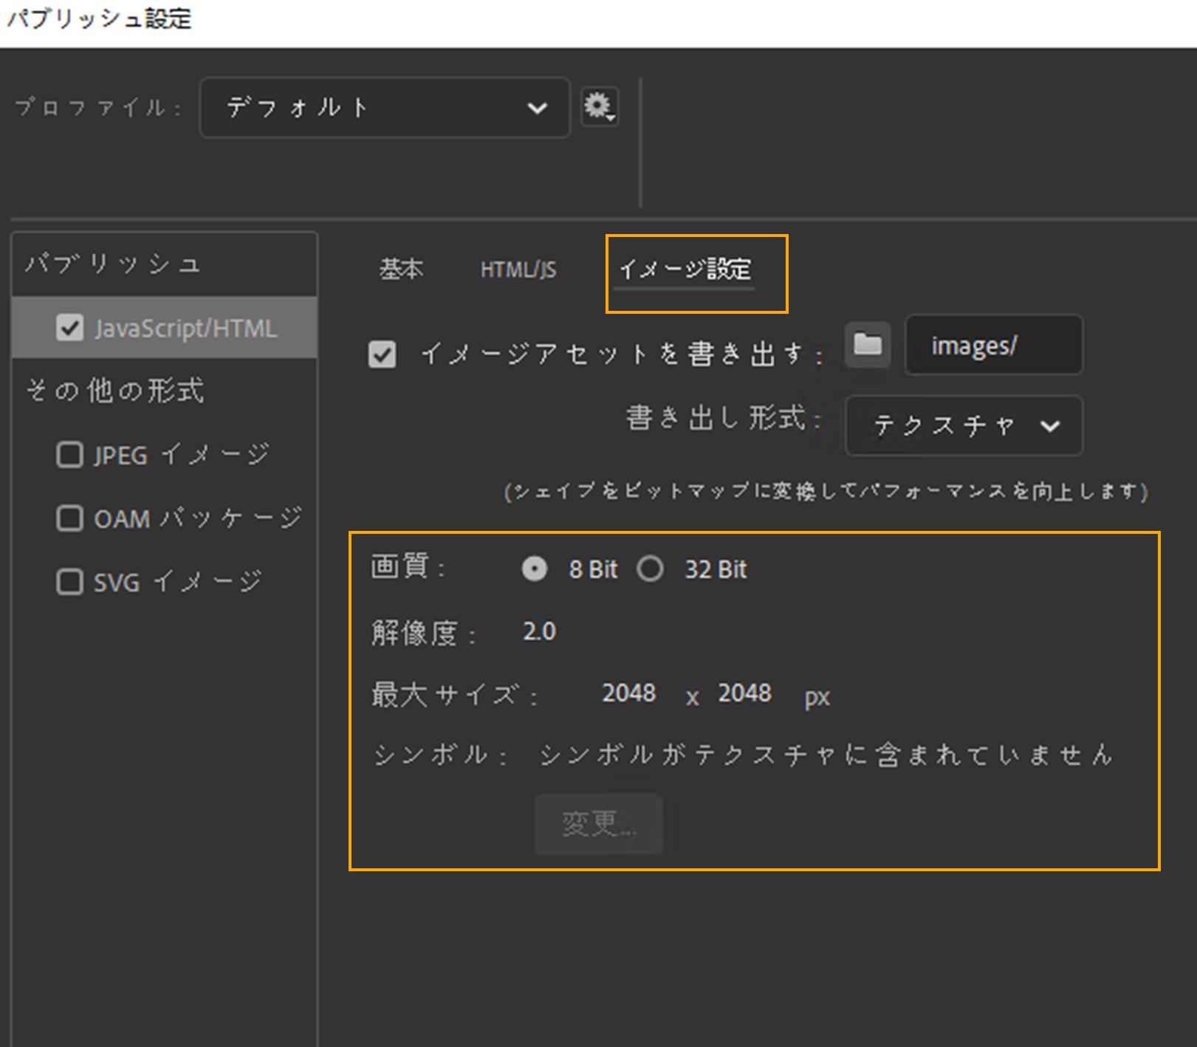
Task: Enable the OAM パッケージ export format
Action: coord(69,518)
